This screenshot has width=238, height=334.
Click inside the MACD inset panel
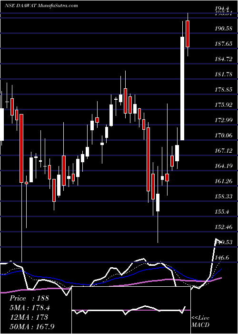click(131, 310)
